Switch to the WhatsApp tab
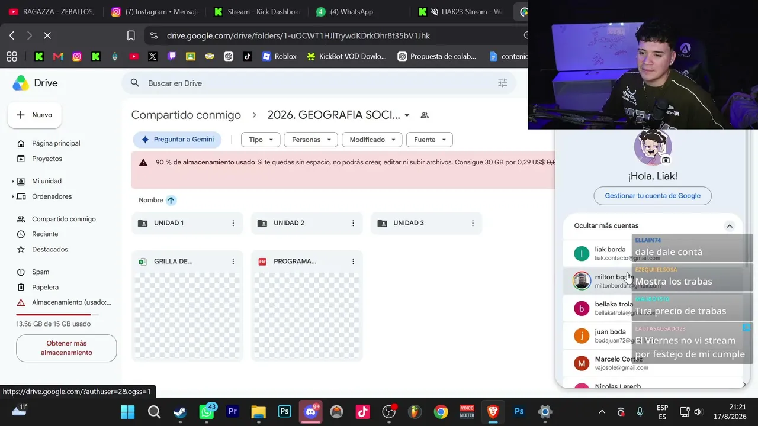Image resolution: width=758 pixels, height=426 pixels. [359, 12]
